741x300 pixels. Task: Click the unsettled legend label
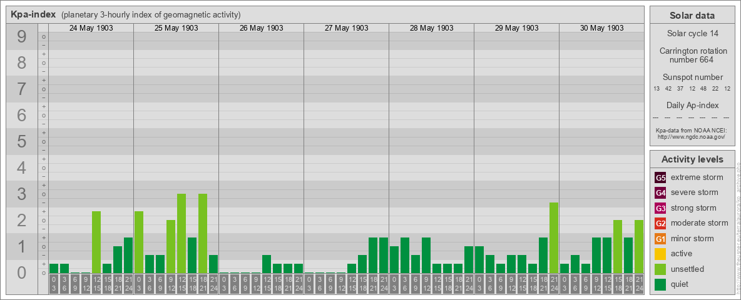click(x=687, y=269)
